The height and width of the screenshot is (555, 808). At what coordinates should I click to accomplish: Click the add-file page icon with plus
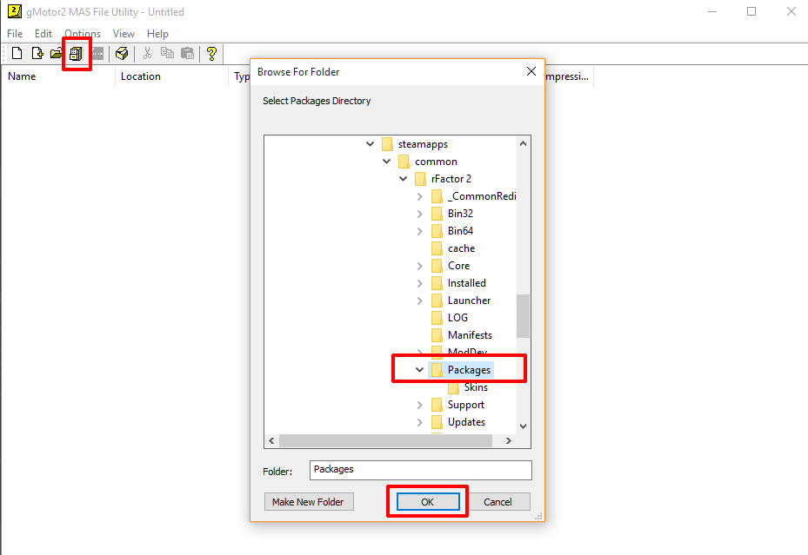[x=37, y=53]
